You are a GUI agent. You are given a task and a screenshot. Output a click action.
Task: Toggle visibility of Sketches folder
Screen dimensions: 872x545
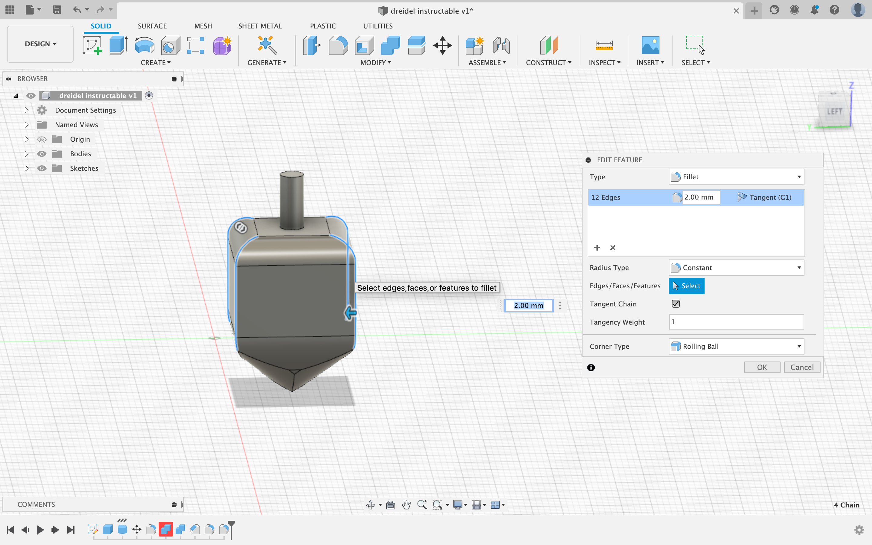coord(41,168)
